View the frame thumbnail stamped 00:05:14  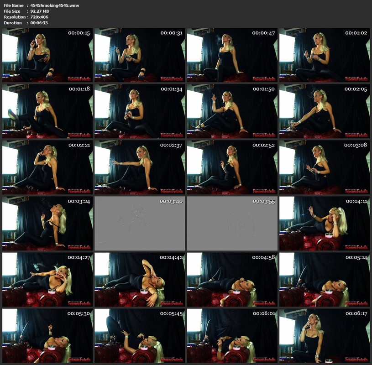click(x=325, y=280)
